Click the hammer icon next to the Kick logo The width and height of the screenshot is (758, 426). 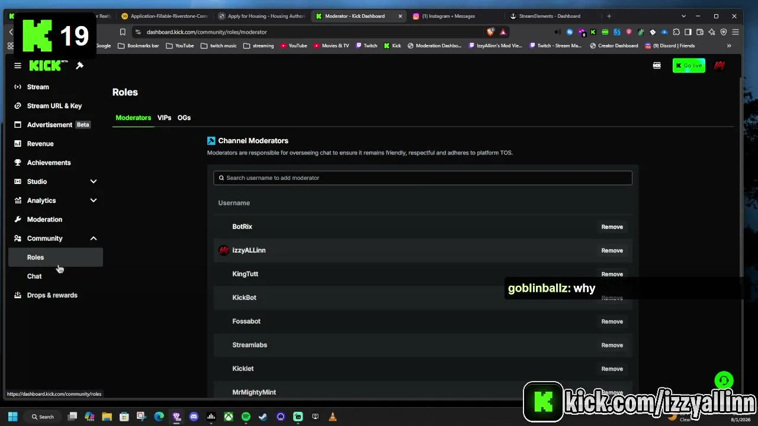click(80, 66)
